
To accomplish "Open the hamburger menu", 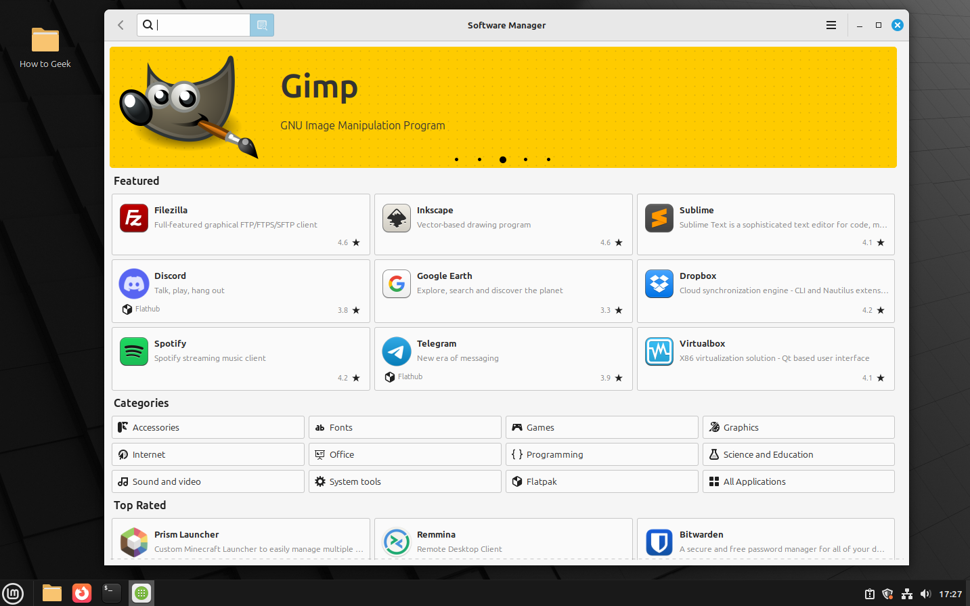I will [x=831, y=25].
